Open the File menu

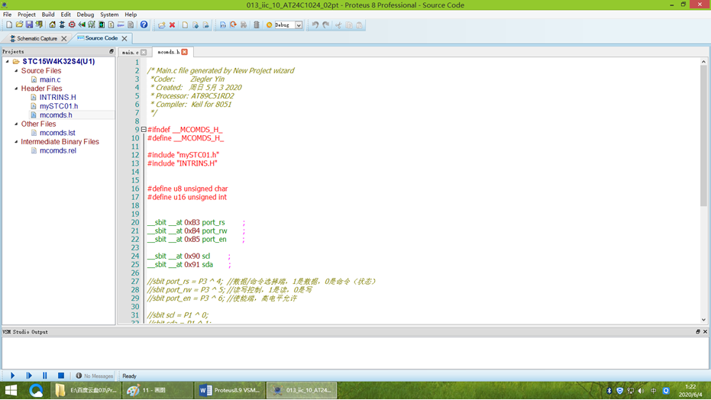[x=8, y=15]
